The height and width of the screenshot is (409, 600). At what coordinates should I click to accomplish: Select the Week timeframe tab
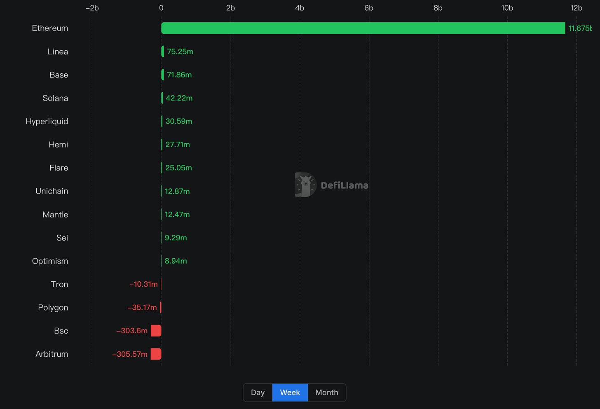290,393
